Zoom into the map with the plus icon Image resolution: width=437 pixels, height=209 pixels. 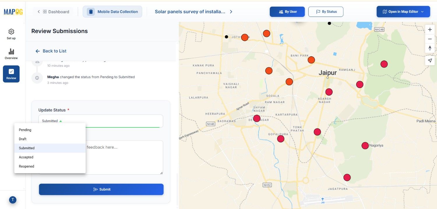coord(430,29)
